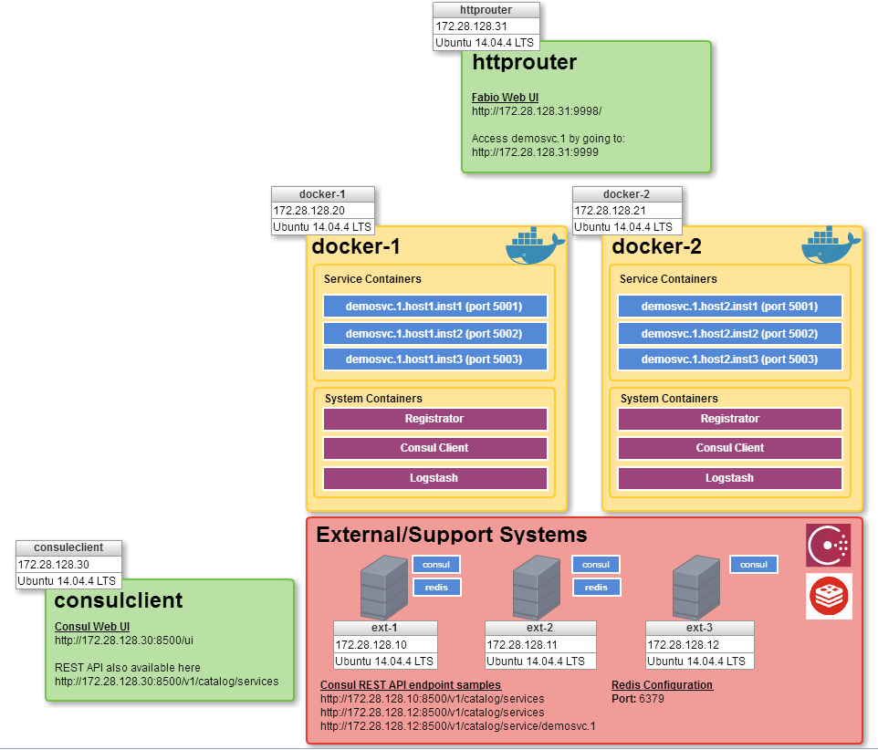Click the ext-1 table header

click(384, 628)
